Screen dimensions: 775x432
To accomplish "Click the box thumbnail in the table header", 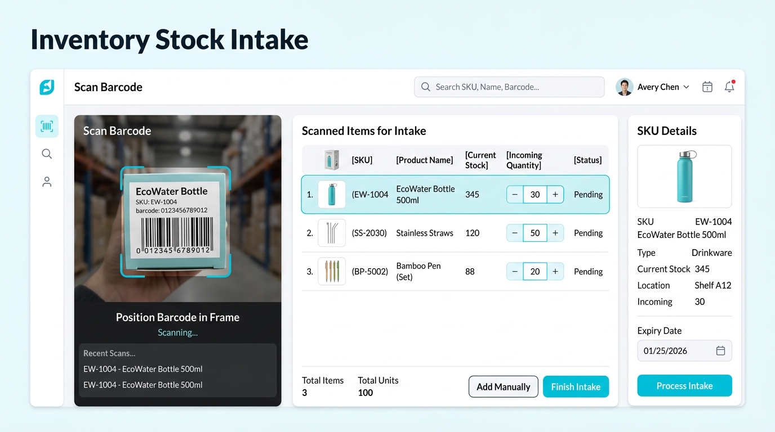I will (332, 160).
